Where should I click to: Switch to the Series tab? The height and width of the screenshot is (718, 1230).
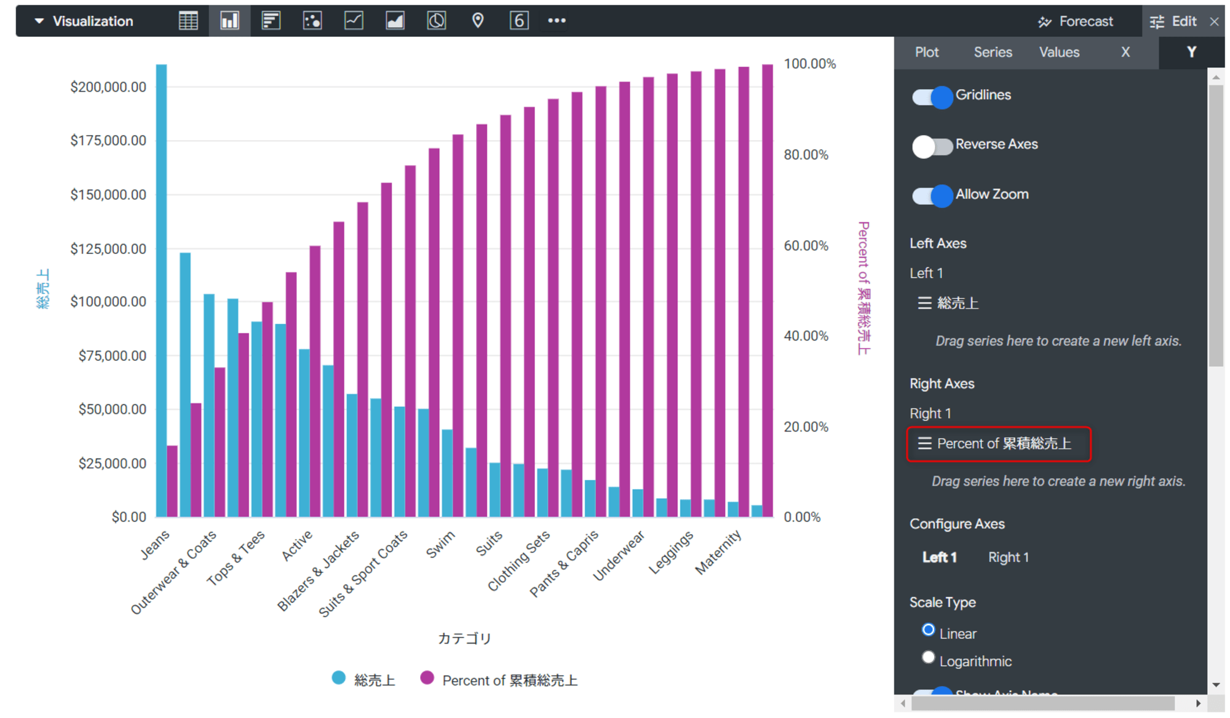[x=993, y=52]
